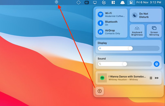Skip to next track

click(x=157, y=78)
